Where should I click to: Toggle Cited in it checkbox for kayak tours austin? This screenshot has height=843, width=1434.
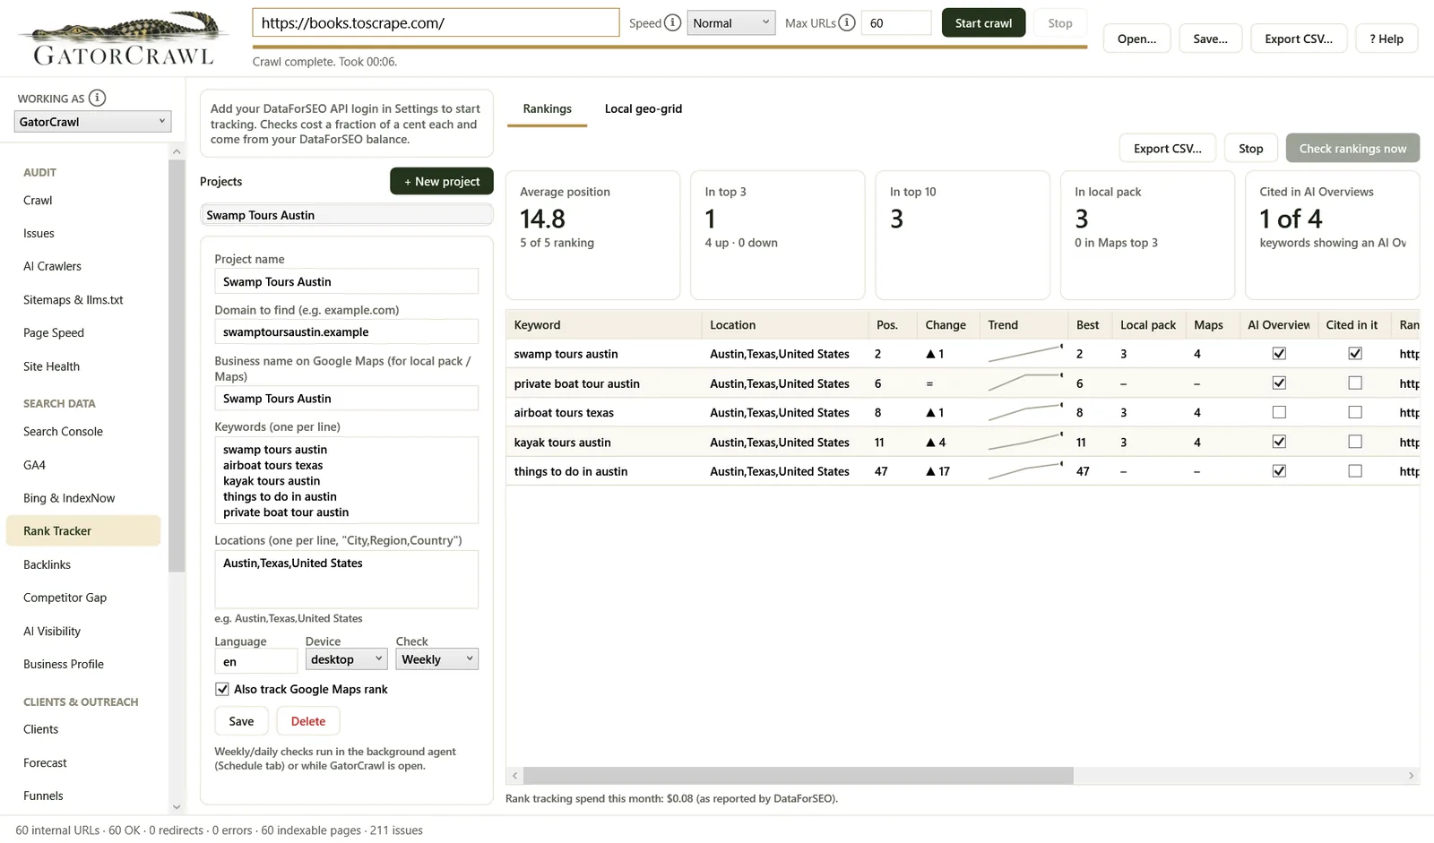tap(1355, 442)
